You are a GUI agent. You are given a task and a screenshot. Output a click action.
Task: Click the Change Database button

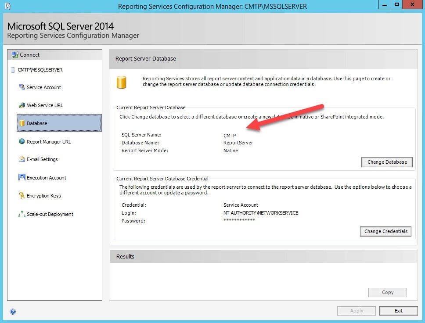pyautogui.click(x=387, y=162)
